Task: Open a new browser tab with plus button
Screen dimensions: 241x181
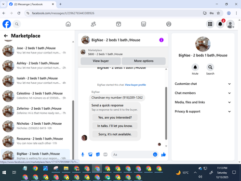Action: pyautogui.click(x=60, y=4)
